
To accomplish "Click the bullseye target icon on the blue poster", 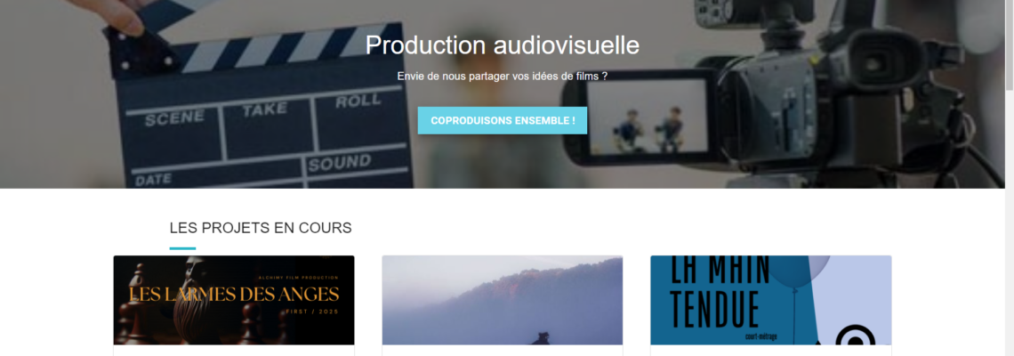I will [855, 336].
